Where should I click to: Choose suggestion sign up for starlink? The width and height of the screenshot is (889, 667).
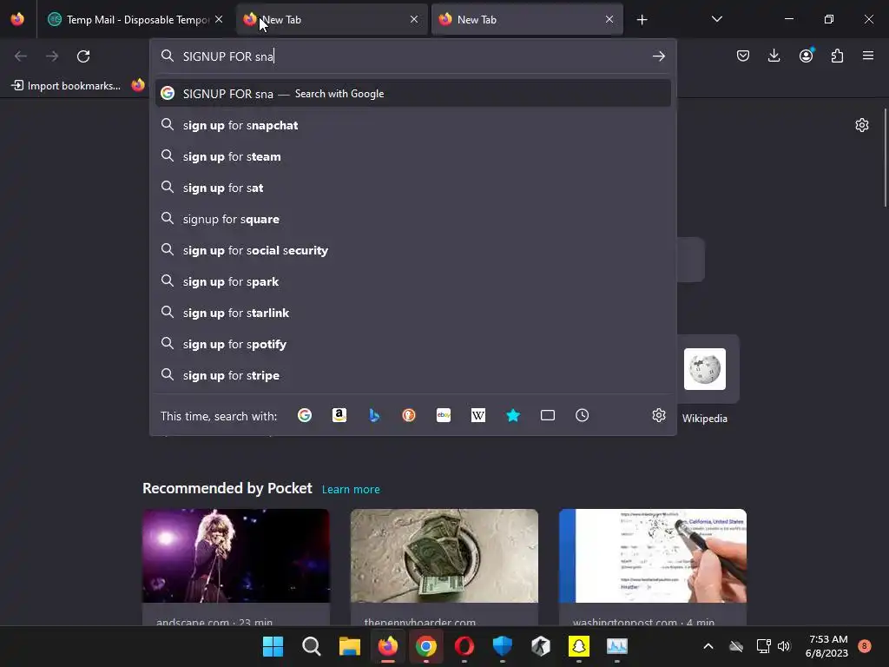click(412, 313)
